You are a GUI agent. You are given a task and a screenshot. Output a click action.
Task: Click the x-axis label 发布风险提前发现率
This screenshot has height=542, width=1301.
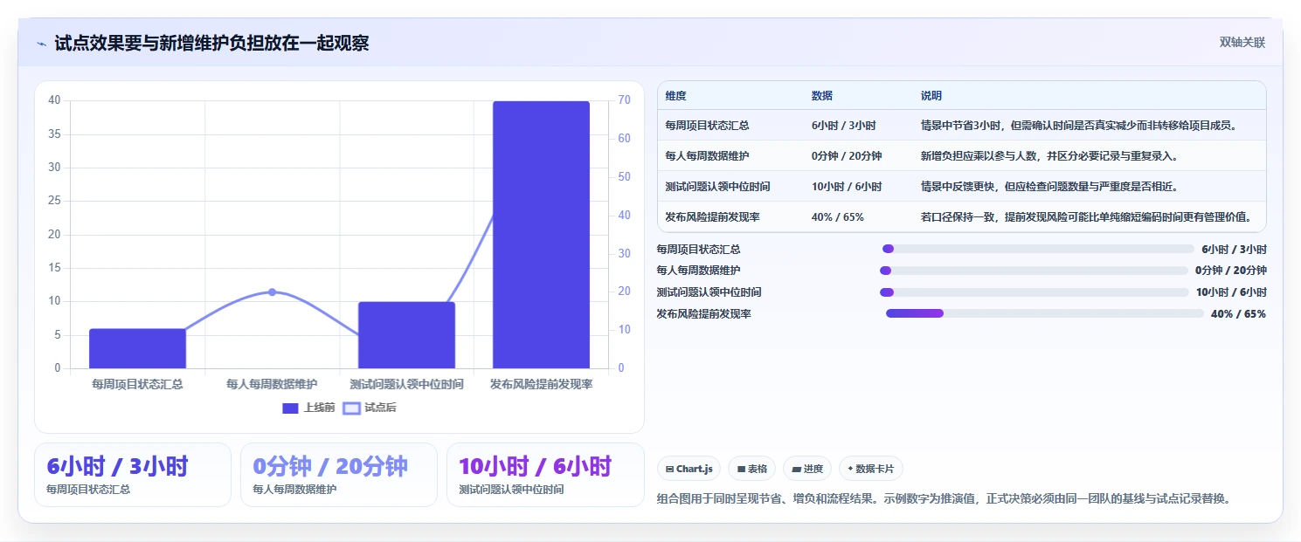(541, 384)
